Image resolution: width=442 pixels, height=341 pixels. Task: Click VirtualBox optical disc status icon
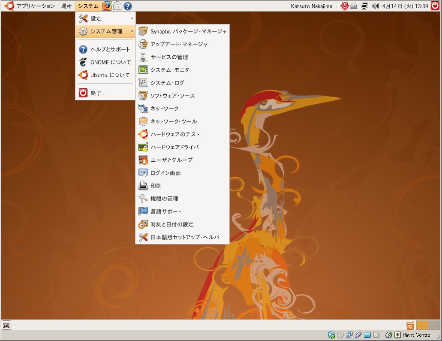coord(340,335)
